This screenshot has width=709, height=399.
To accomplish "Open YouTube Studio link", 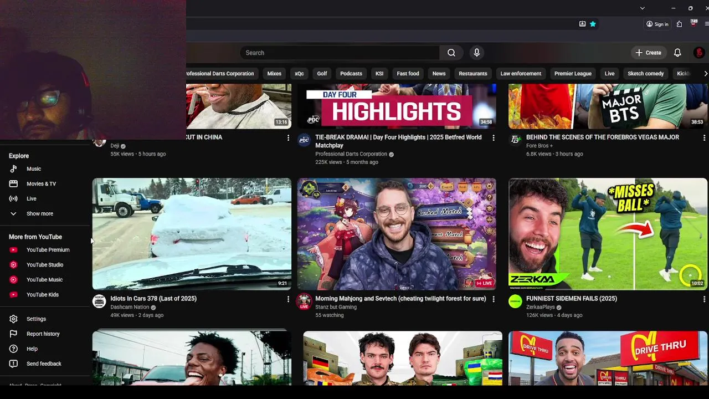I will pos(44,265).
